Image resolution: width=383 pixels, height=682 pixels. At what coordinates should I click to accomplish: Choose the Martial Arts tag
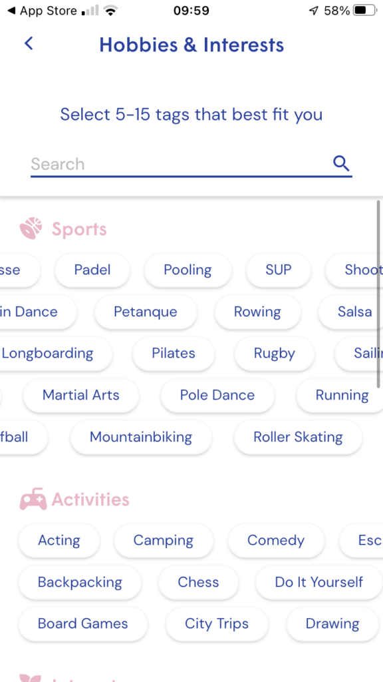coord(80,396)
